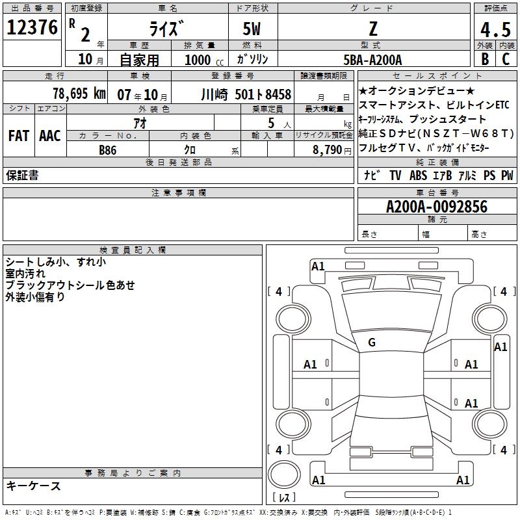Image resolution: width=520 pixels, height=520 pixels.
Task: Click the displacement value 1000 cc
Action: point(204,60)
